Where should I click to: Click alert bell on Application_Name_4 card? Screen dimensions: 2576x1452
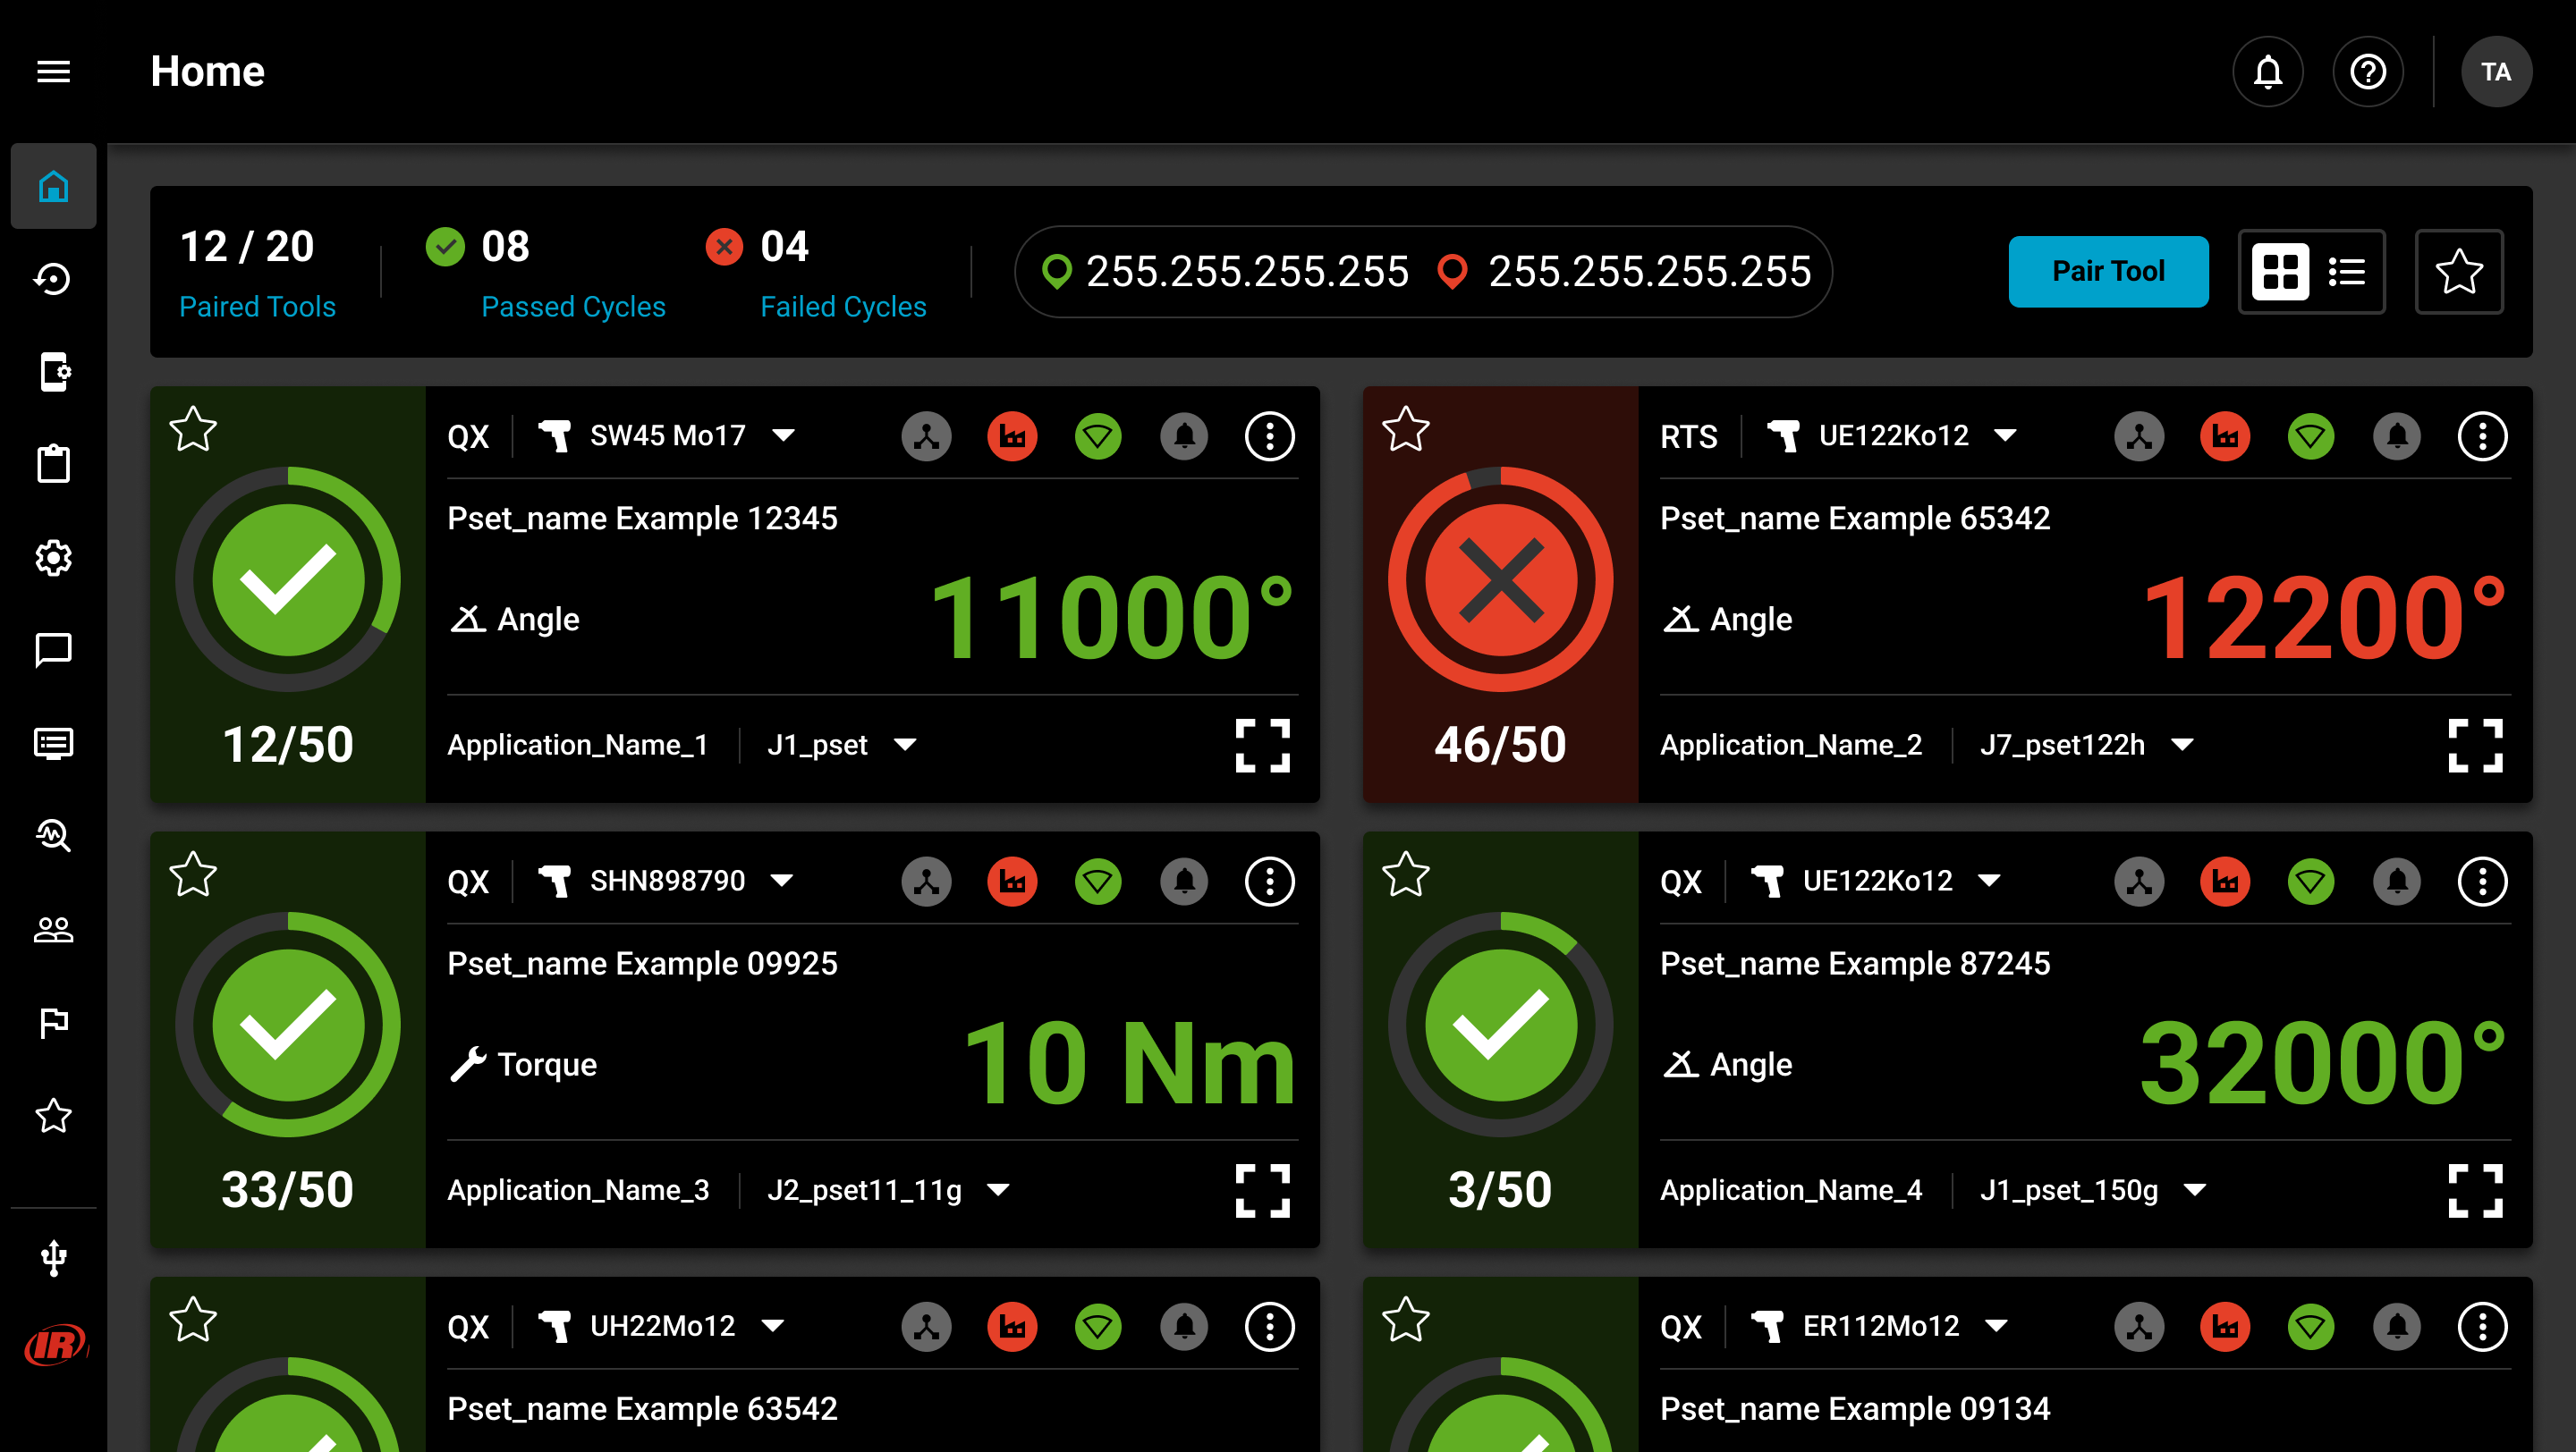pyautogui.click(x=2397, y=882)
